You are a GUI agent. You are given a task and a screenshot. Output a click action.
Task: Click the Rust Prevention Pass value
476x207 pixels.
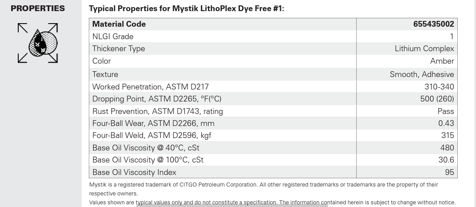[x=446, y=111]
